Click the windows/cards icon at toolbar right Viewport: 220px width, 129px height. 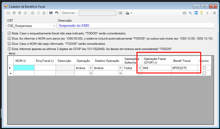point(185,13)
